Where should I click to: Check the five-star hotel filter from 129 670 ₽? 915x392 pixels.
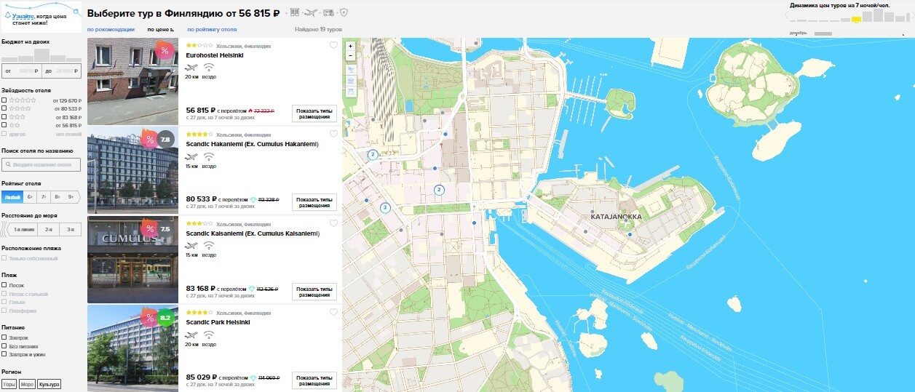pyautogui.click(x=4, y=100)
